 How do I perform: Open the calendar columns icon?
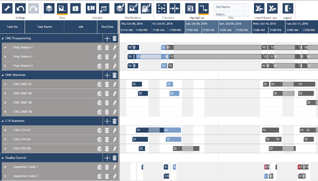91,8
